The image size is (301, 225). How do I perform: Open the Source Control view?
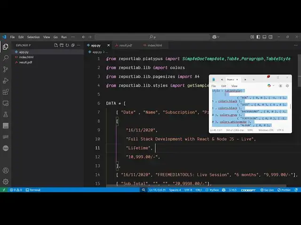6,69
